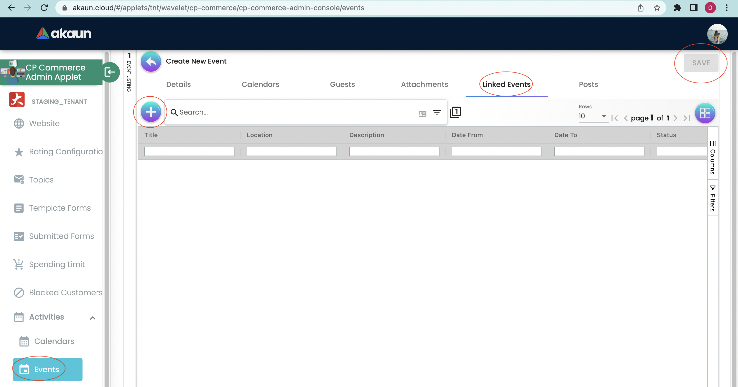
Task: Switch to the Attachments tab
Action: [x=424, y=84]
